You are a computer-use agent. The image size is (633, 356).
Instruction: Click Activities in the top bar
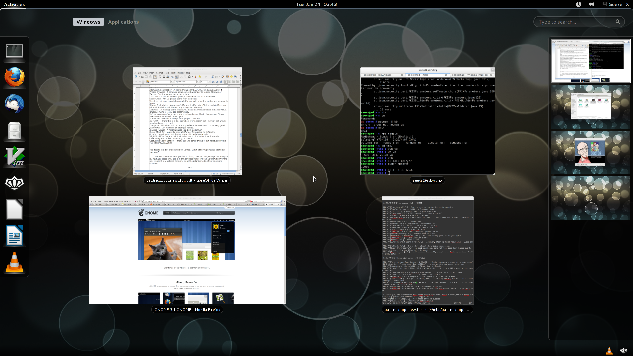click(x=14, y=4)
